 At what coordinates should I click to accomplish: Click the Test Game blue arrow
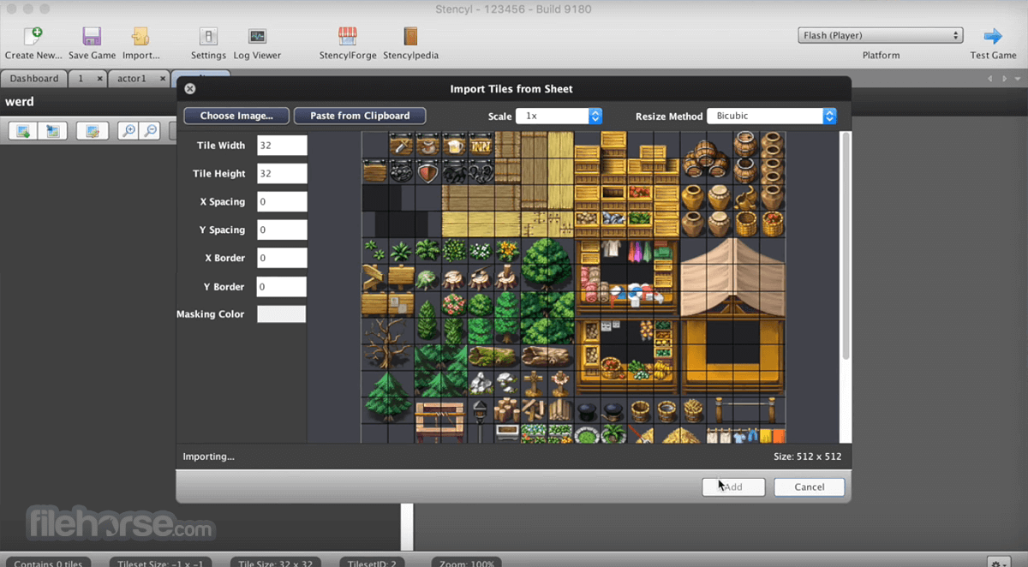pos(993,36)
